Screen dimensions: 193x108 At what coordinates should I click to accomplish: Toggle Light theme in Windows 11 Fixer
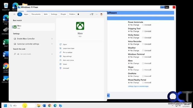tap(162, 7)
